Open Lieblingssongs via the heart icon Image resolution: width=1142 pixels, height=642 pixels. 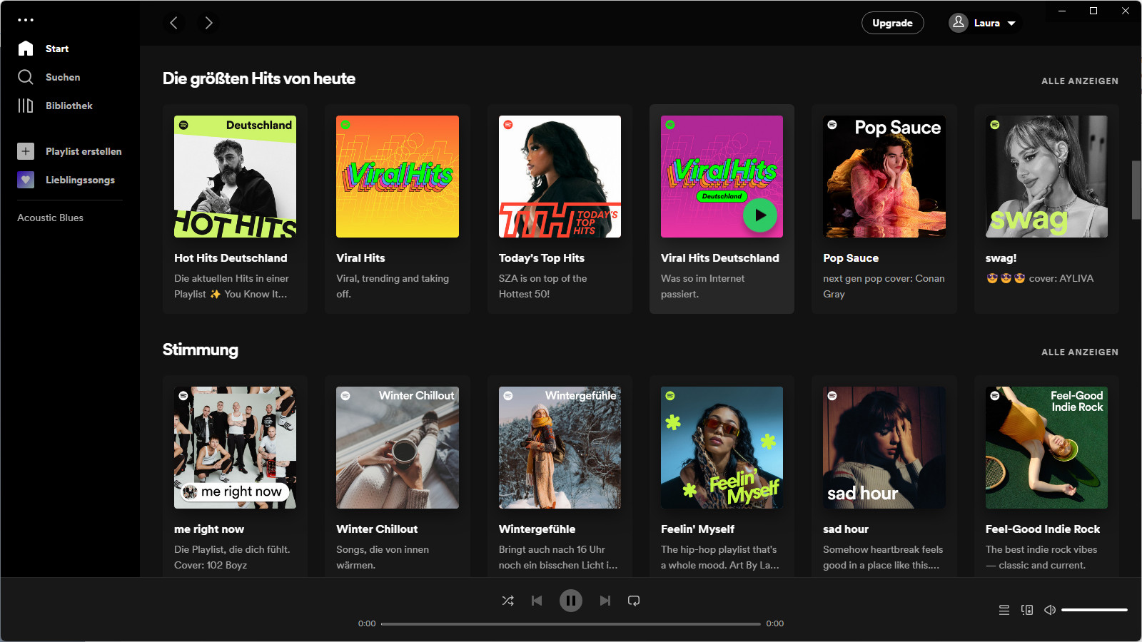tap(26, 180)
